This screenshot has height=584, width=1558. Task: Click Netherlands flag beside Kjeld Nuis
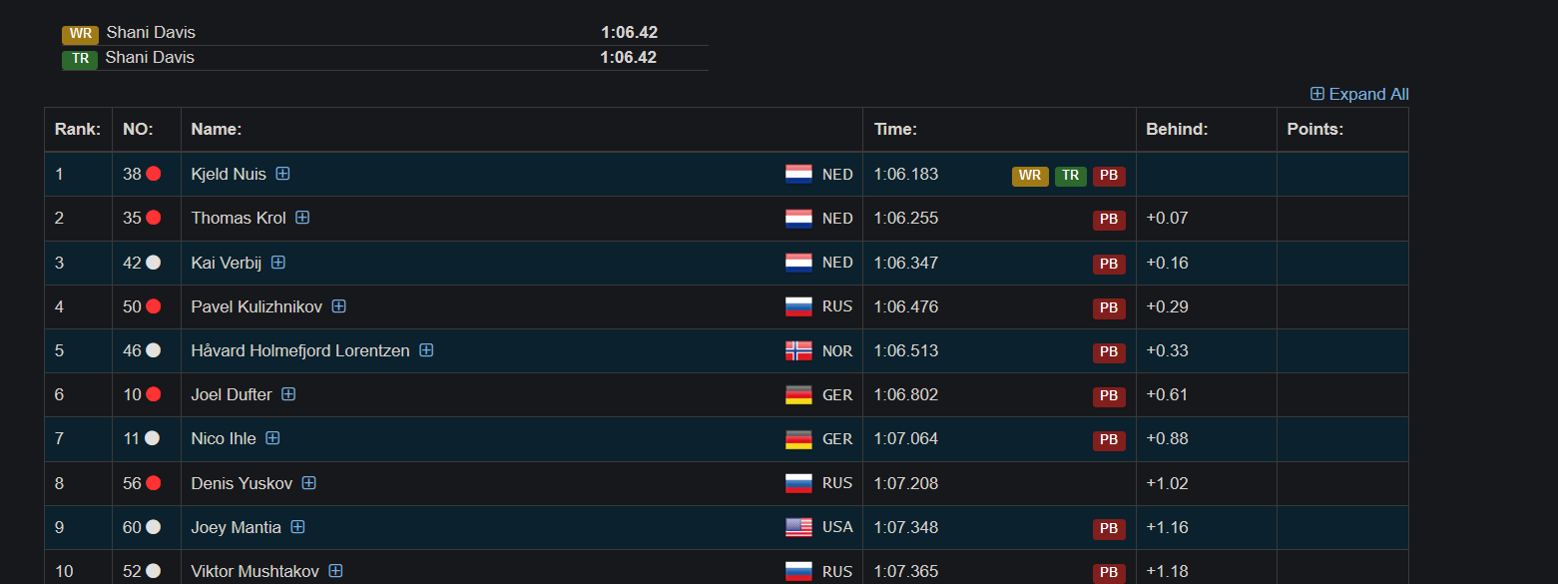(798, 174)
